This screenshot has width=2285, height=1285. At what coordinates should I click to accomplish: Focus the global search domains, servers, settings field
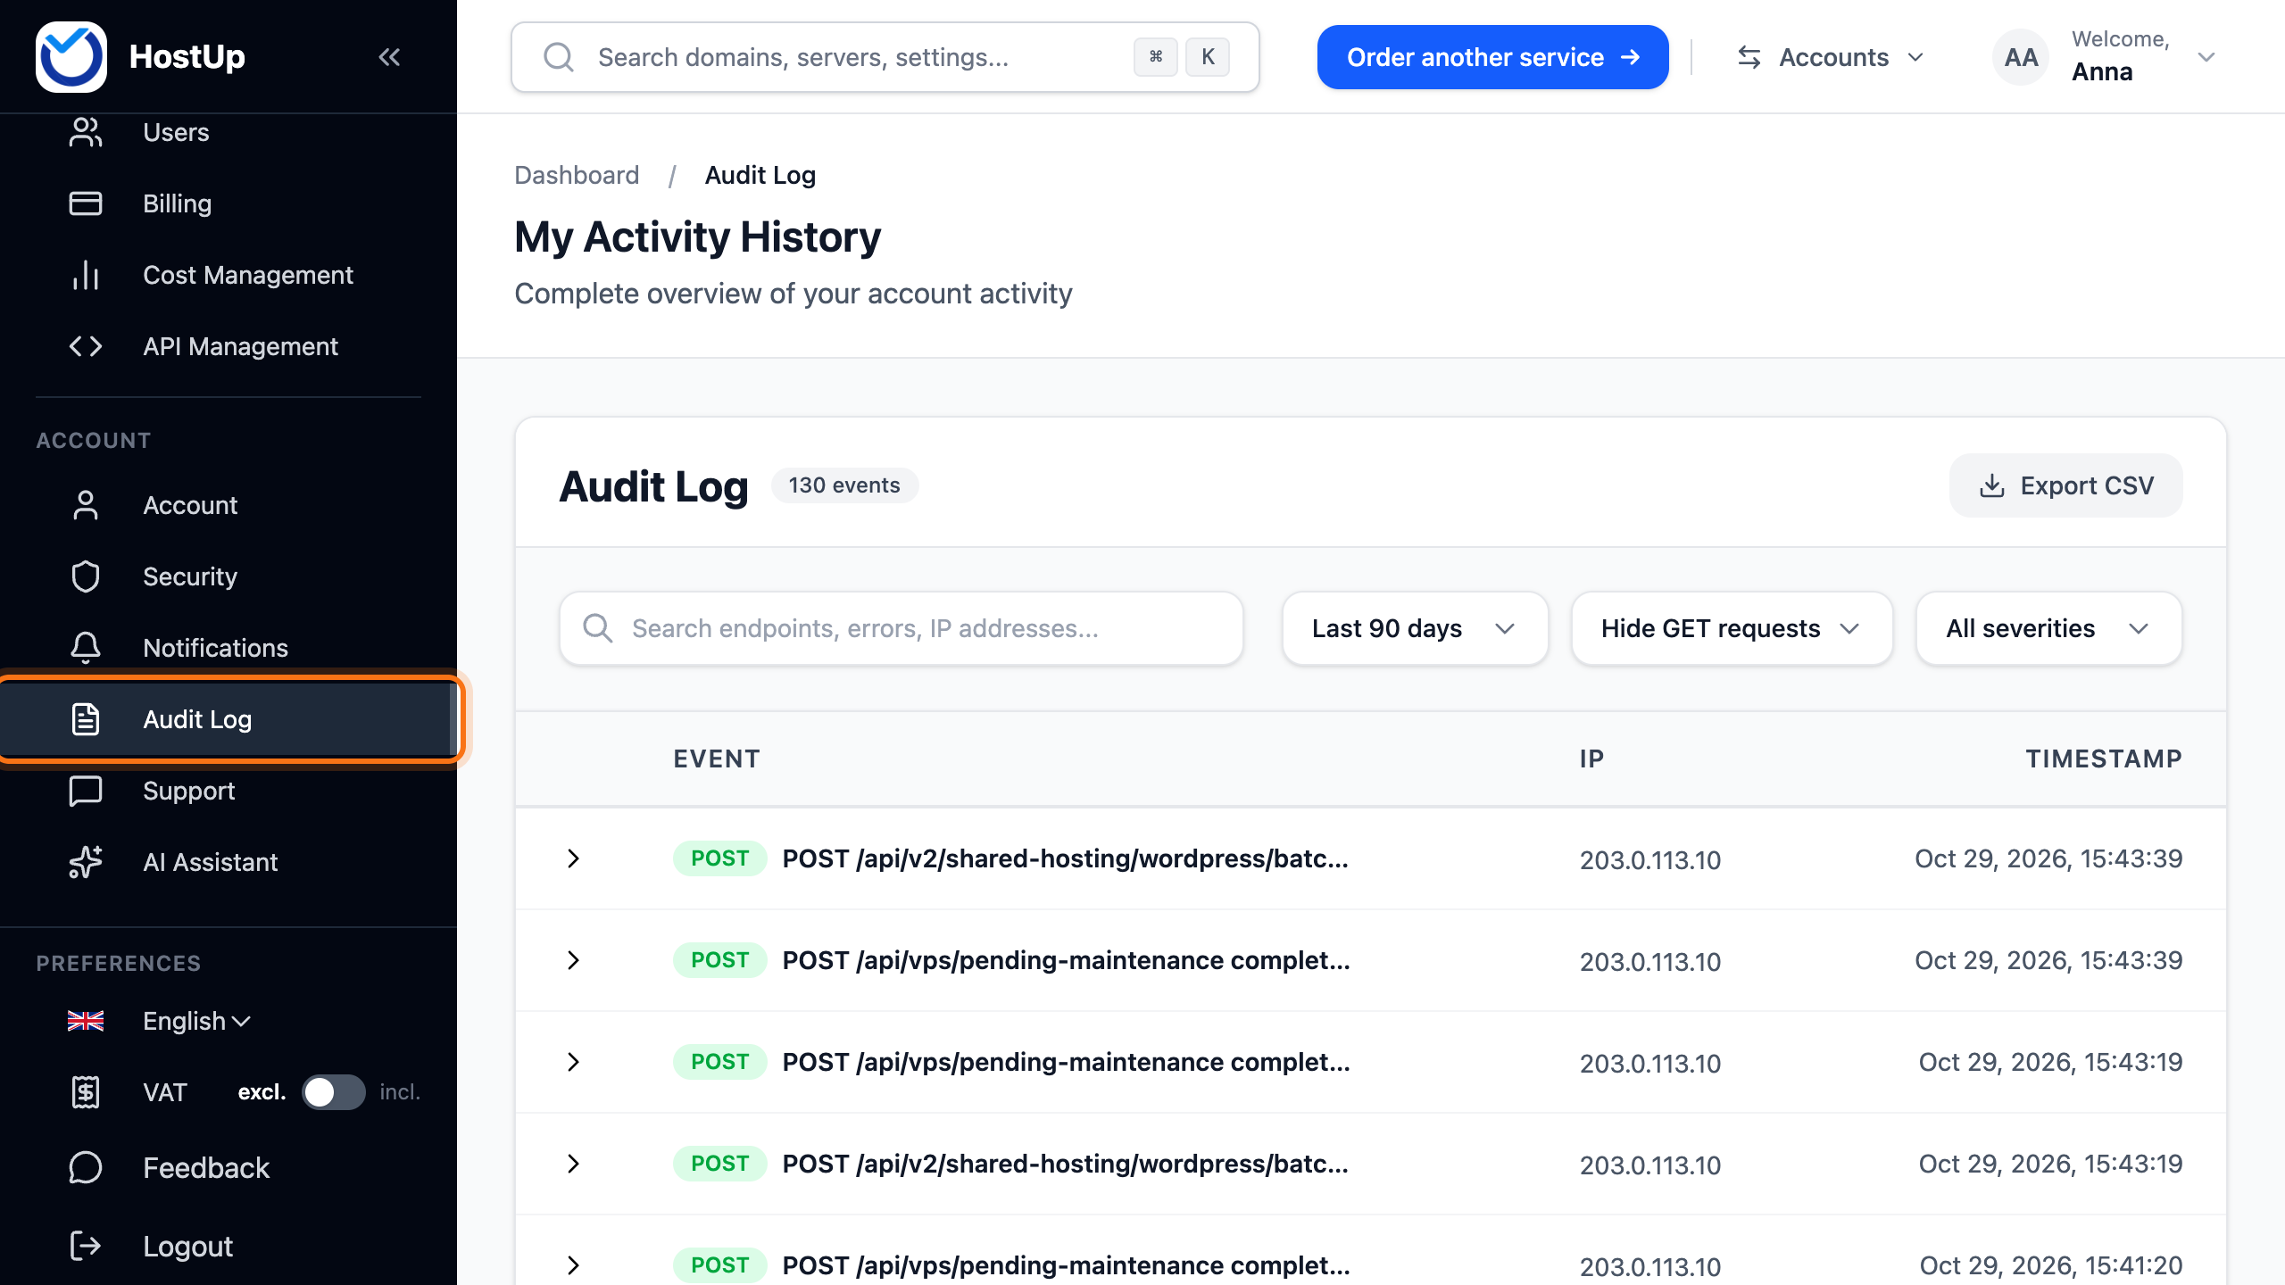point(885,57)
